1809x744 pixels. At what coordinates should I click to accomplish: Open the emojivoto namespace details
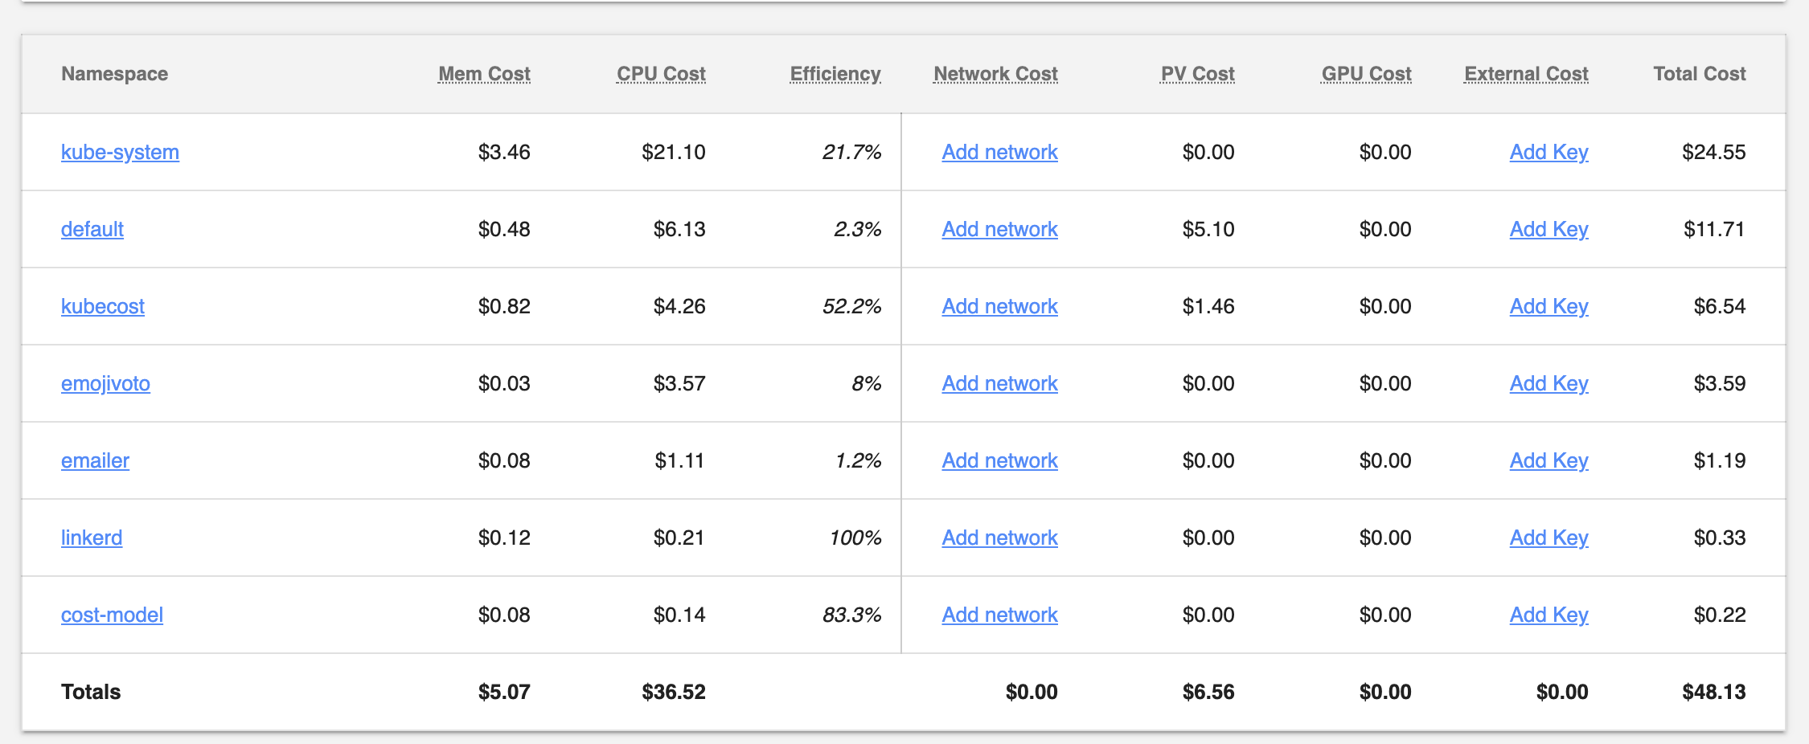click(105, 383)
